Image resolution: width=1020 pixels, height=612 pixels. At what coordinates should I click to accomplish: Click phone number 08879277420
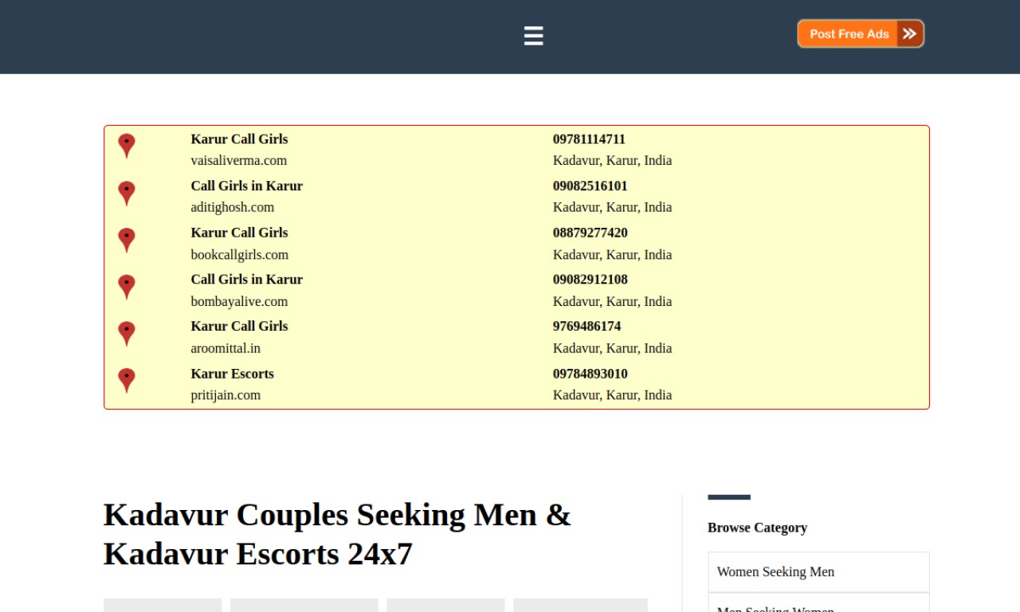click(590, 233)
